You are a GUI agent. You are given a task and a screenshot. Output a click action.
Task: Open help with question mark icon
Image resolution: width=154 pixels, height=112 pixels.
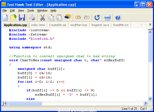tap(118, 17)
